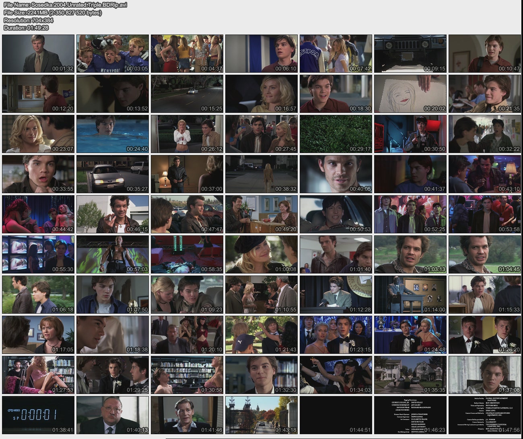Click the Resolution 704x384 text
Image resolution: width=523 pixels, height=439 pixels.
[29, 20]
